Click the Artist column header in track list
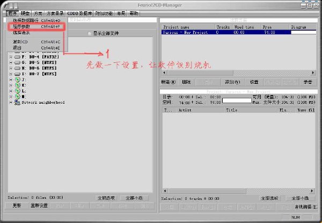Viewport: 322px width, 223px height. pos(200,110)
